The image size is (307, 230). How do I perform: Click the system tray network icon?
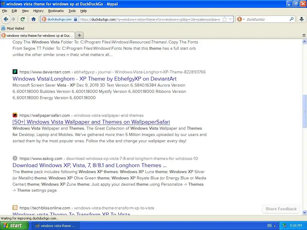(285, 226)
